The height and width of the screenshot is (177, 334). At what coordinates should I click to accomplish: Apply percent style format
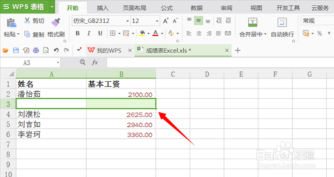tap(319, 33)
